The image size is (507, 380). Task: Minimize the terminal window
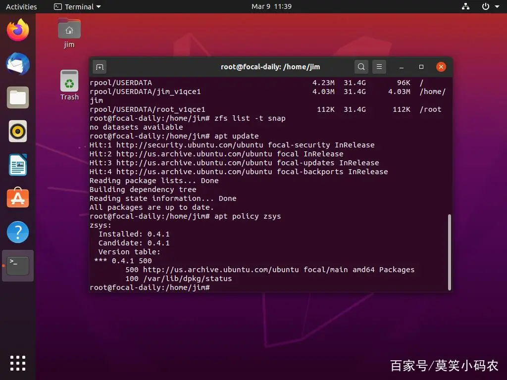click(401, 67)
